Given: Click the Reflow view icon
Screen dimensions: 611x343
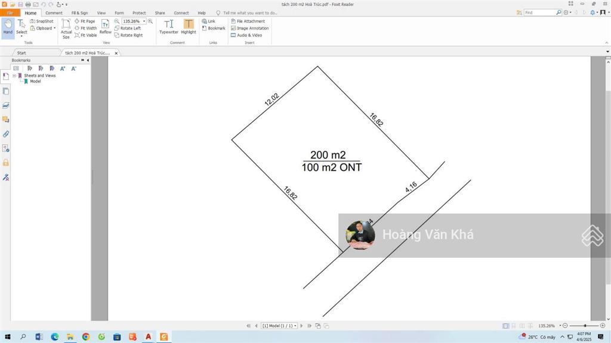Looking at the screenshot, I should pos(105,27).
